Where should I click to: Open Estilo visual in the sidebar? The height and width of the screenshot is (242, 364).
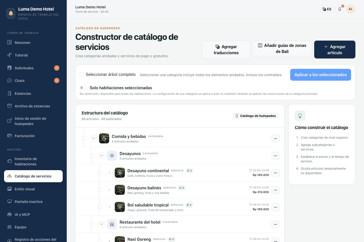[33, 189]
